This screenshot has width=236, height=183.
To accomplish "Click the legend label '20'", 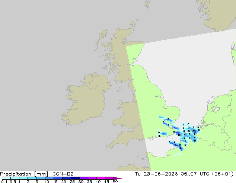I will click(64, 182).
